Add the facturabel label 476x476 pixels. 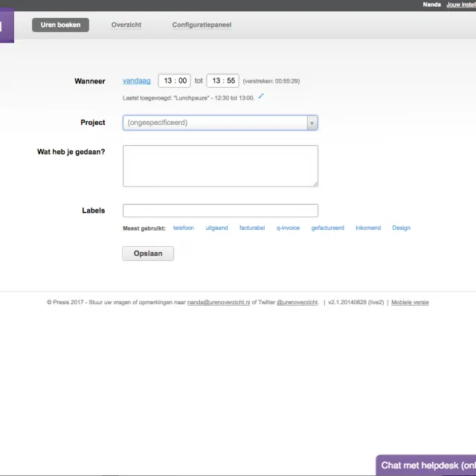(252, 228)
